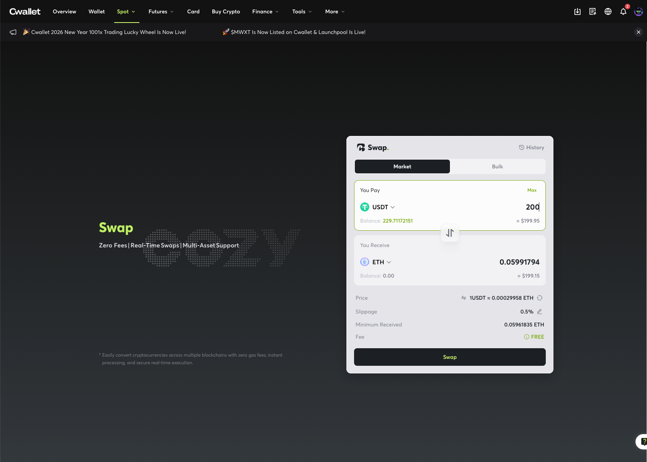Viewport: 647px width, 462px height.
Task: Toggle the price rate direction arrows
Action: 464,298
